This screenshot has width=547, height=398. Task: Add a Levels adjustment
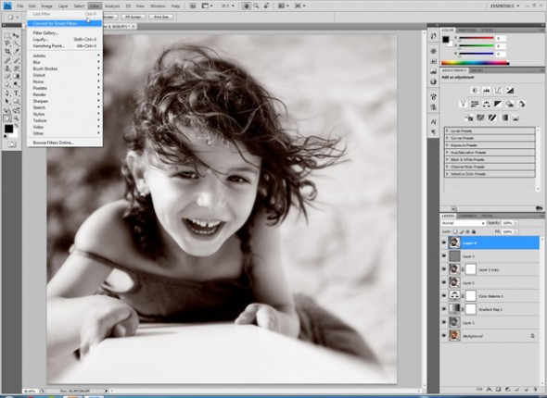487,91
